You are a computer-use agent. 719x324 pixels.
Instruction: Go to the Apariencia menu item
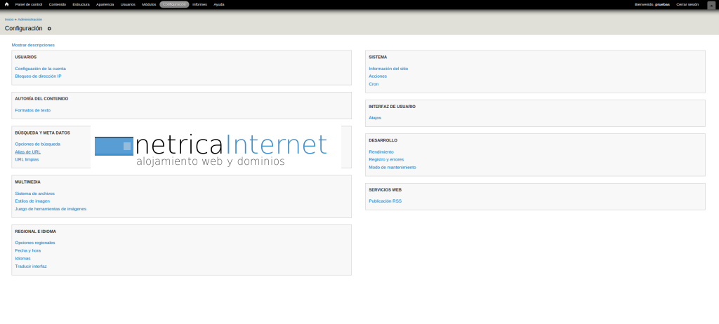[105, 4]
